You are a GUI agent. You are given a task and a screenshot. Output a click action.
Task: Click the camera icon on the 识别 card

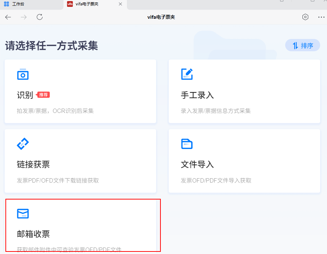coord(23,74)
